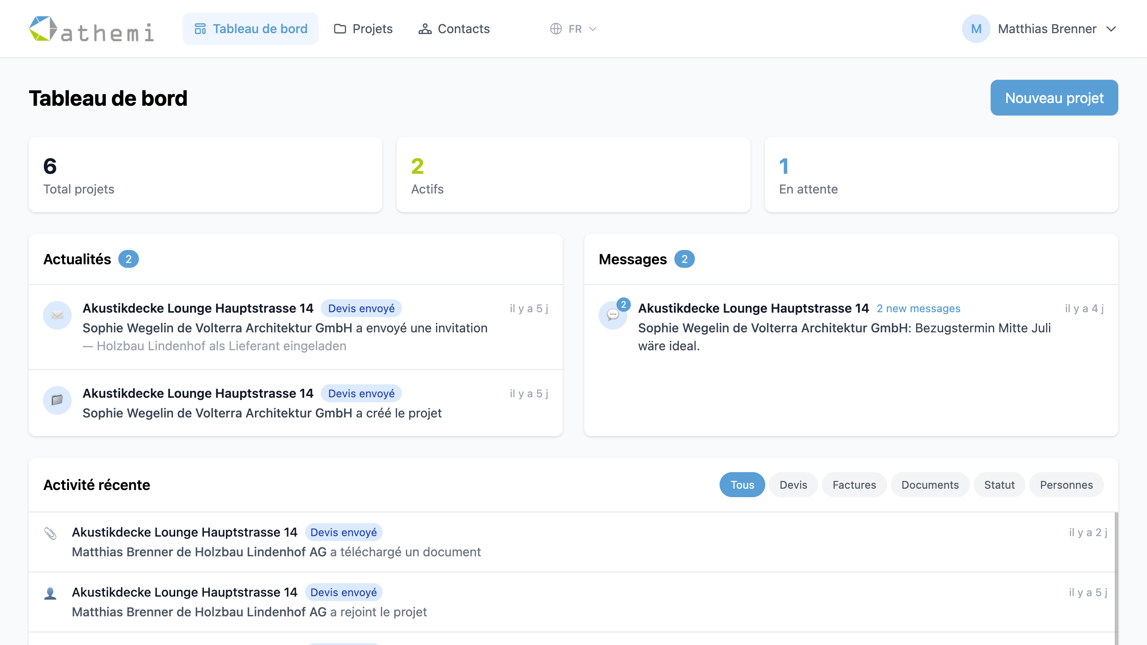Open the Tableau de bord tab

coord(250,29)
